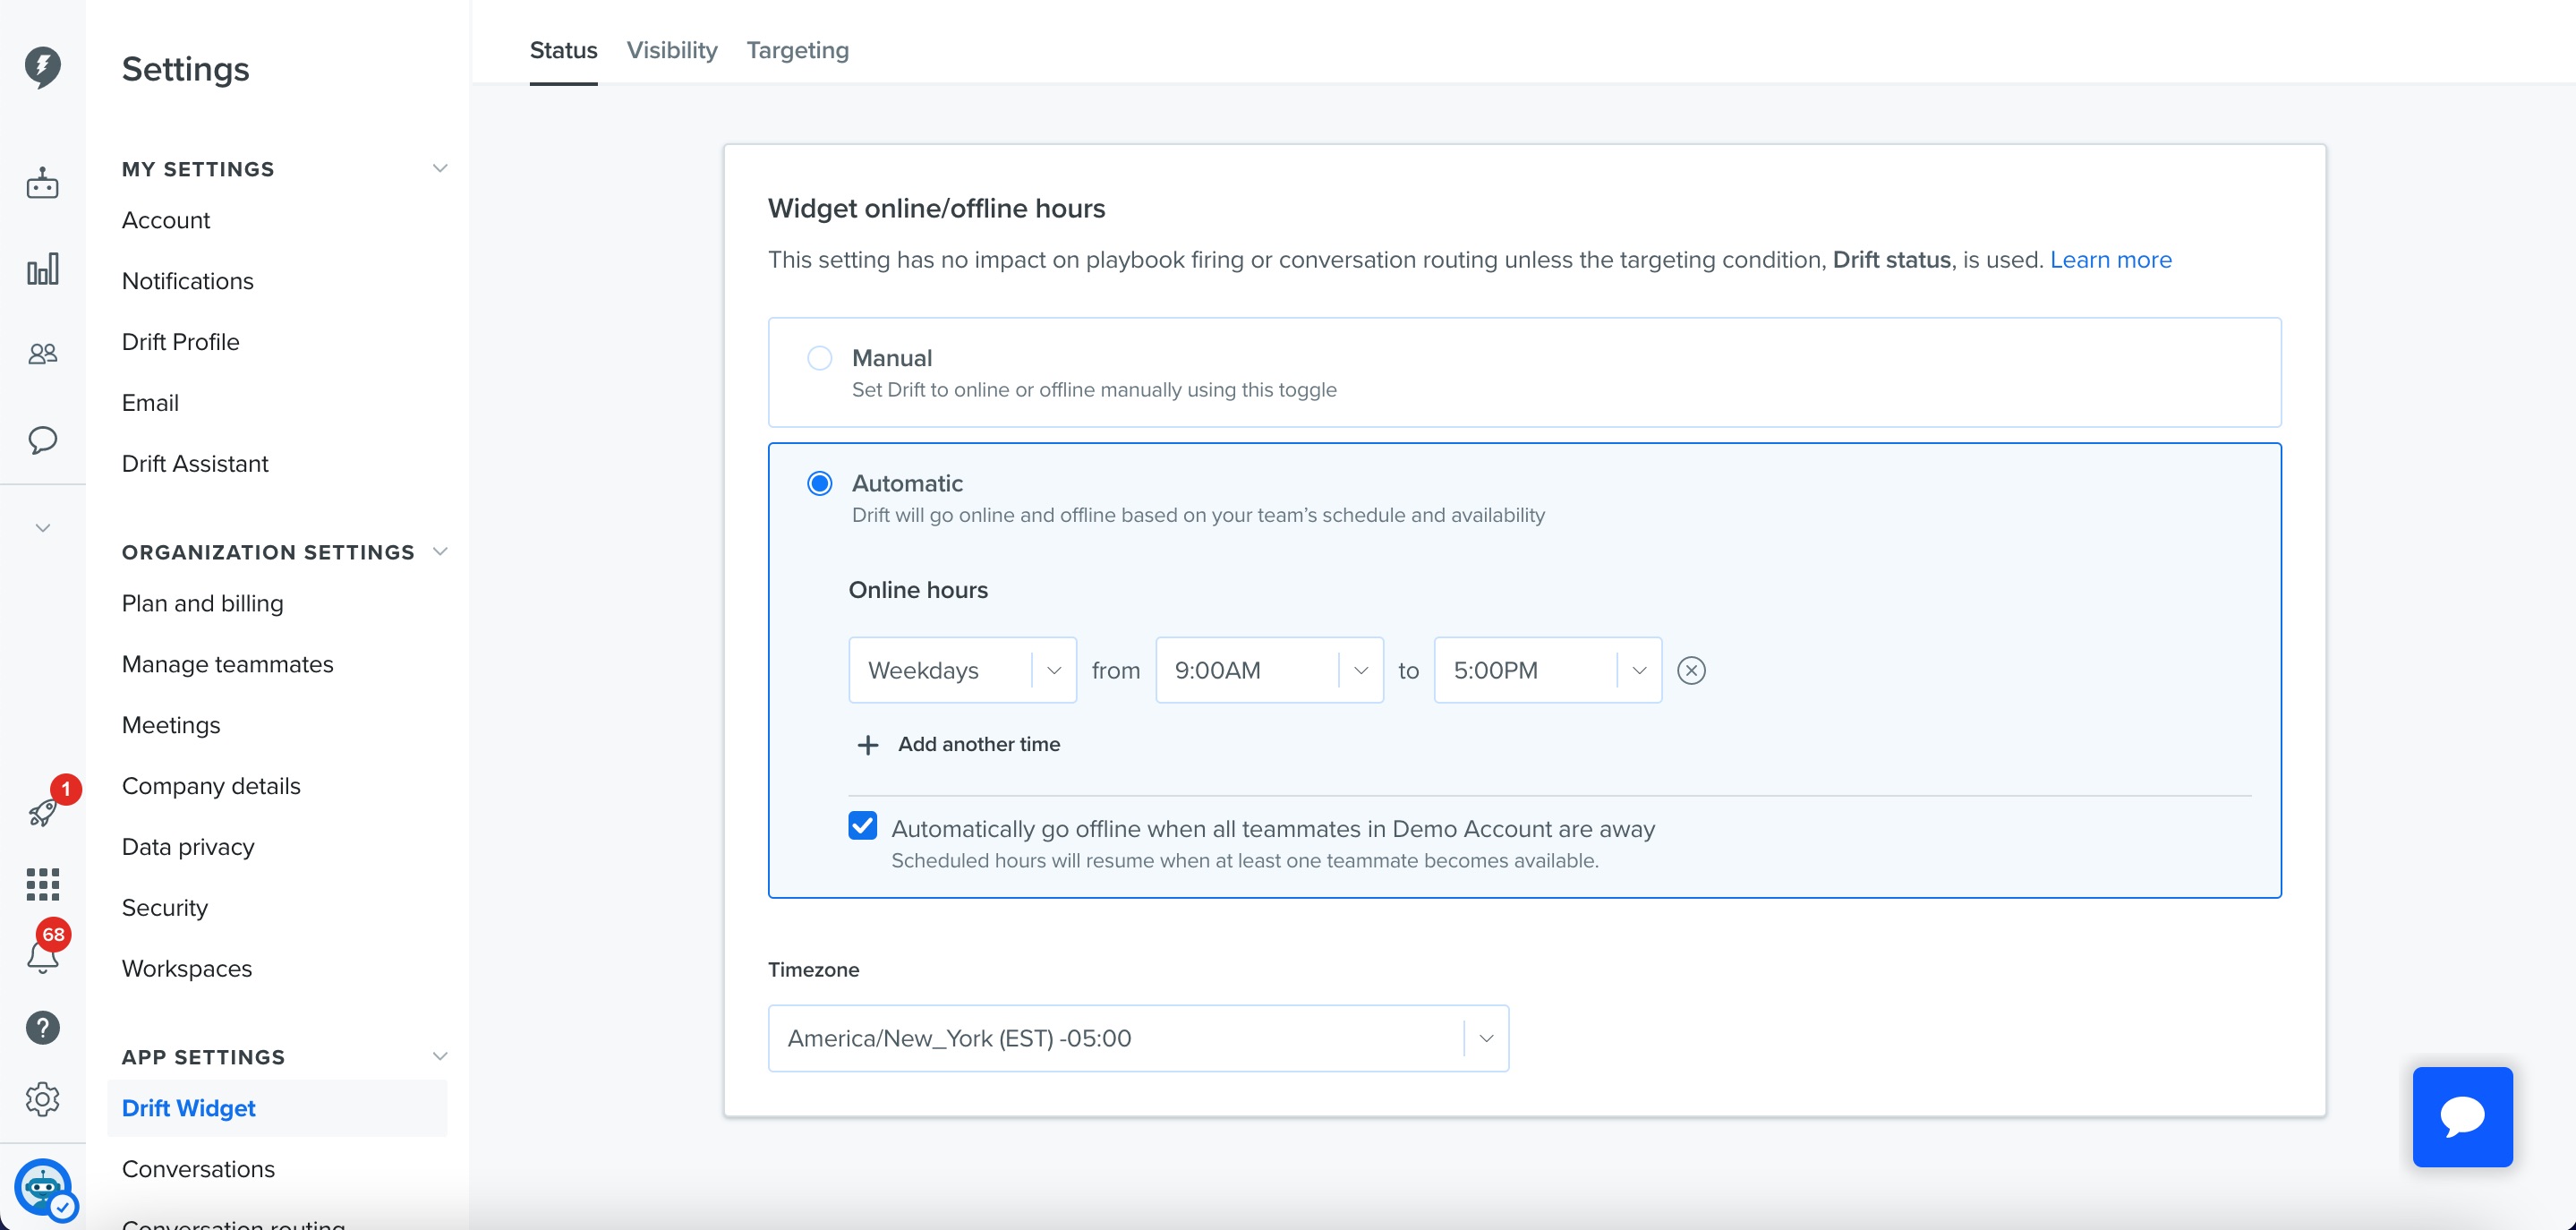Switch to the Targeting tab
This screenshot has height=1230, width=2576.
[x=797, y=50]
